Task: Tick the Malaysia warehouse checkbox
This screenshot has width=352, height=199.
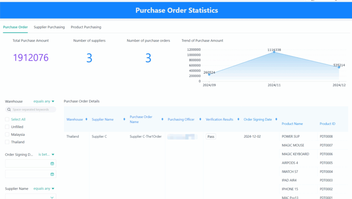Action: click(7, 134)
